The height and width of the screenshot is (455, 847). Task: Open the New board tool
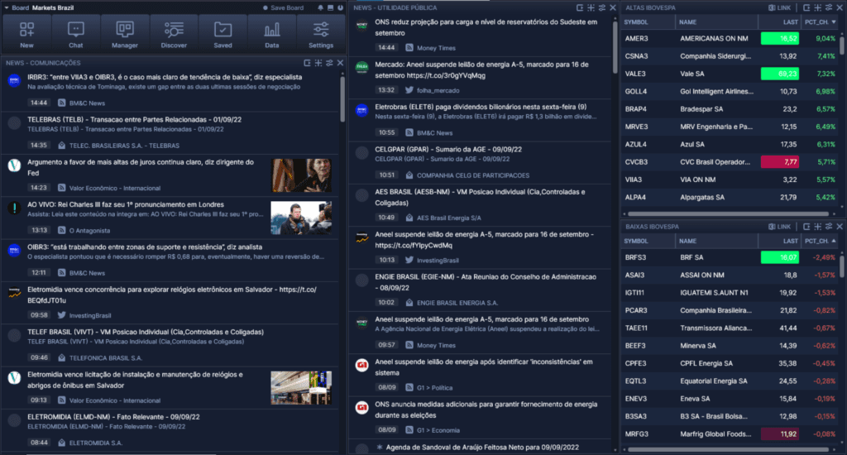click(26, 35)
